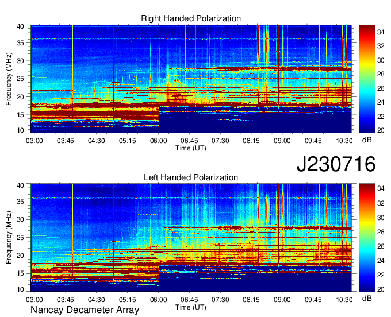
Task: Click the 35 MHz tick of upper plot
Action: coord(20,43)
